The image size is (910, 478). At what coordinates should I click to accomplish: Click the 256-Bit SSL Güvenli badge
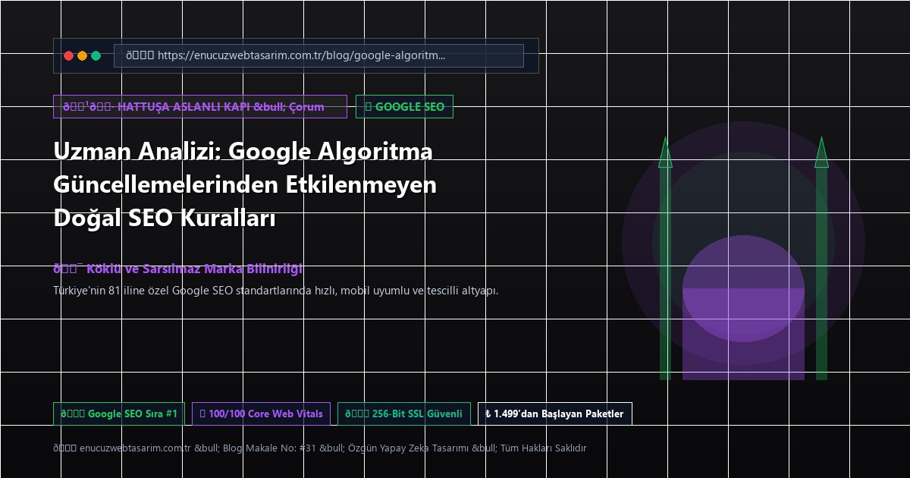(403, 414)
